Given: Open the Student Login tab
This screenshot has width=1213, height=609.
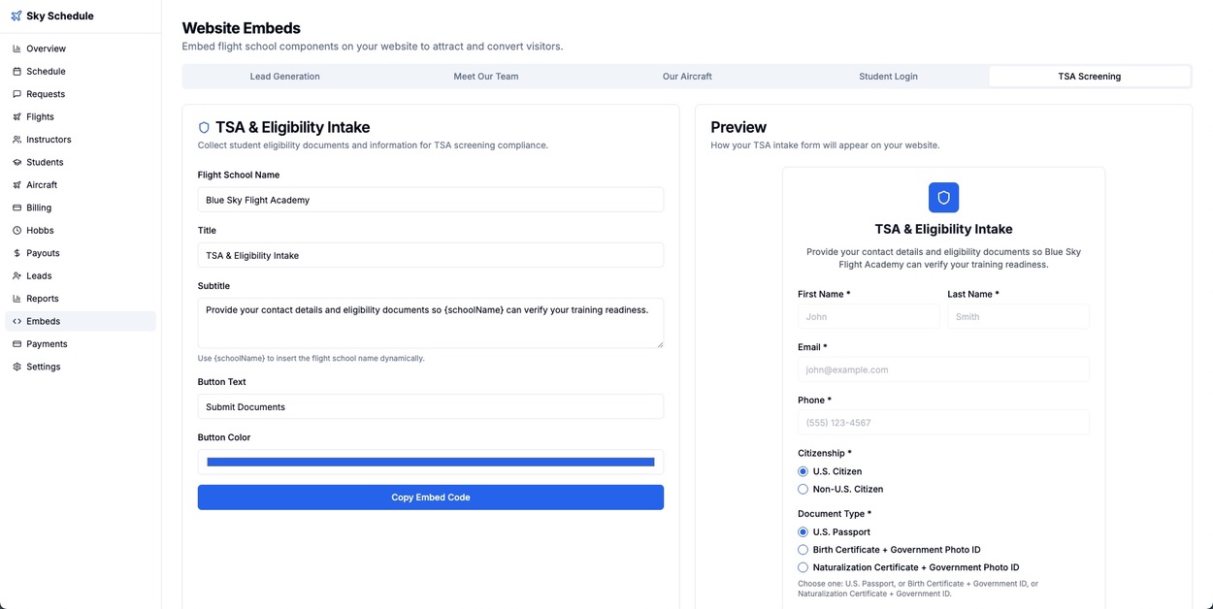Looking at the screenshot, I should [x=888, y=77].
